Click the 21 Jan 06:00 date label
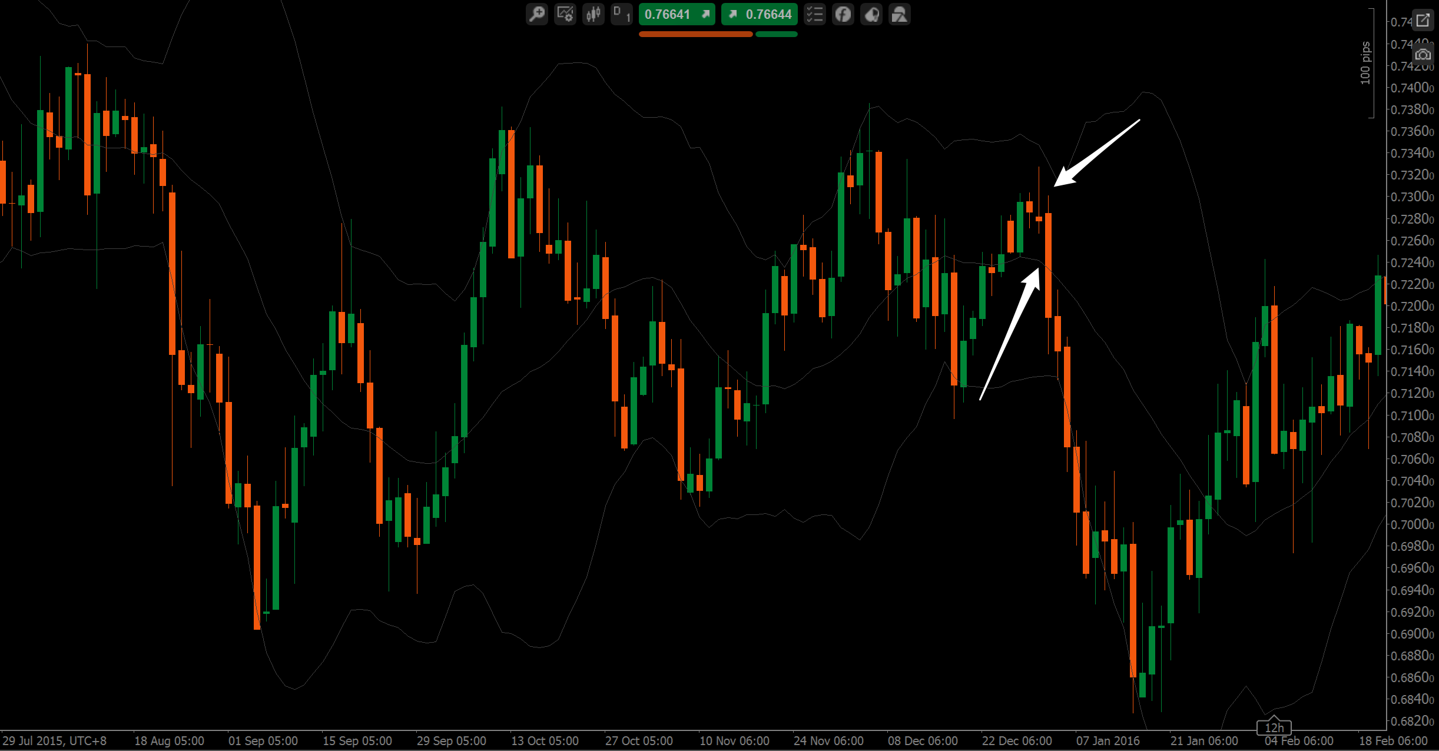 point(1204,741)
